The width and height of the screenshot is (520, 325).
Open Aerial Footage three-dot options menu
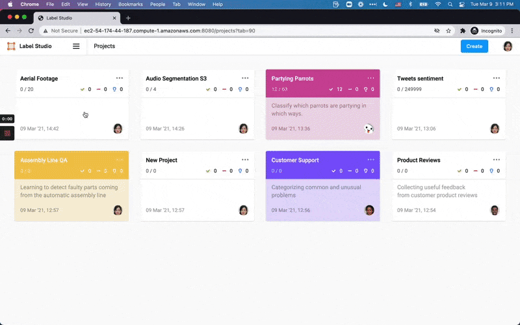pyautogui.click(x=119, y=78)
